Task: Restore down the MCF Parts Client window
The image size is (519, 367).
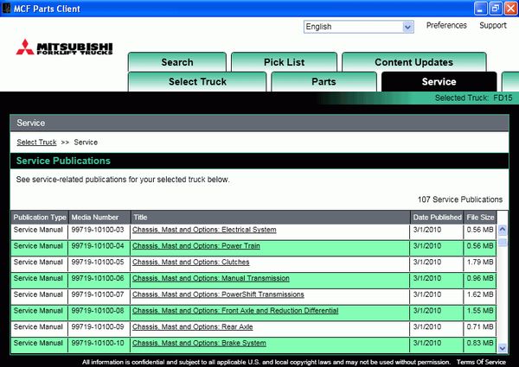Action: [x=495, y=9]
